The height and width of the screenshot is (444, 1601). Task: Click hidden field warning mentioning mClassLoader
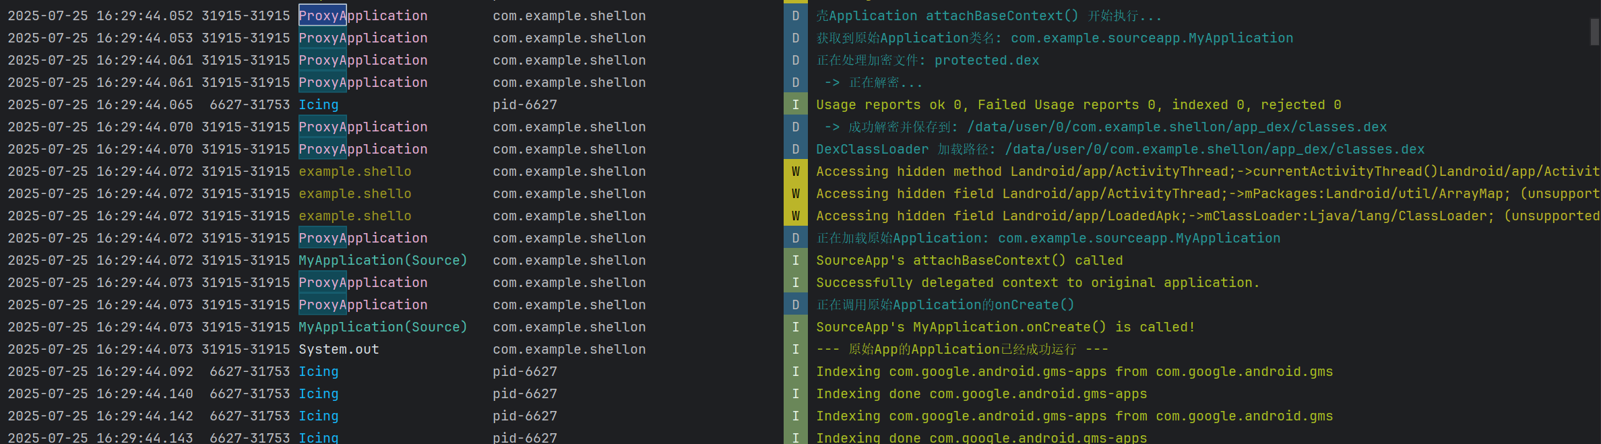[1207, 216]
